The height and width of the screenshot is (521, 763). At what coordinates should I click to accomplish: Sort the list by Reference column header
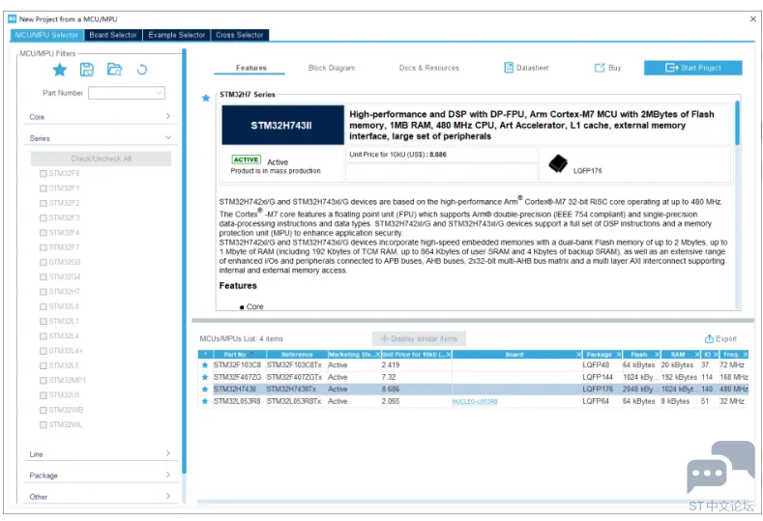pos(297,355)
